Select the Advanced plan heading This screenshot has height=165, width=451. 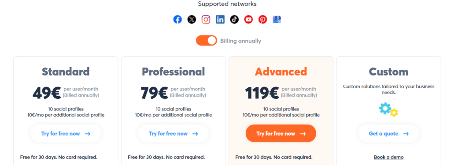point(281,72)
